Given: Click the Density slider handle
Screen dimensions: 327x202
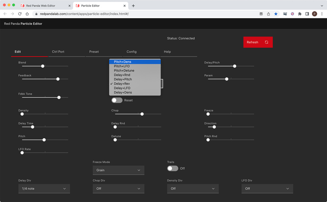Looking at the screenshot, I should (22, 114).
